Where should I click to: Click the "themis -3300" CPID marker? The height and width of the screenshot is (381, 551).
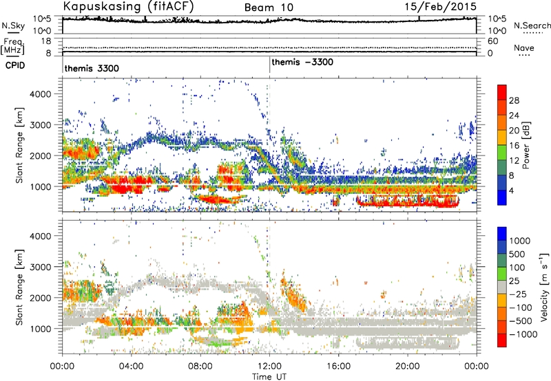(302, 62)
